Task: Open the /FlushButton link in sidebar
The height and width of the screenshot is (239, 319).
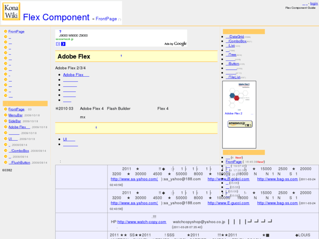Action: (19, 163)
